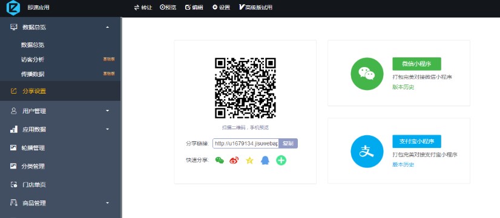Click the image icon beside 分类管理

click(x=13, y=166)
